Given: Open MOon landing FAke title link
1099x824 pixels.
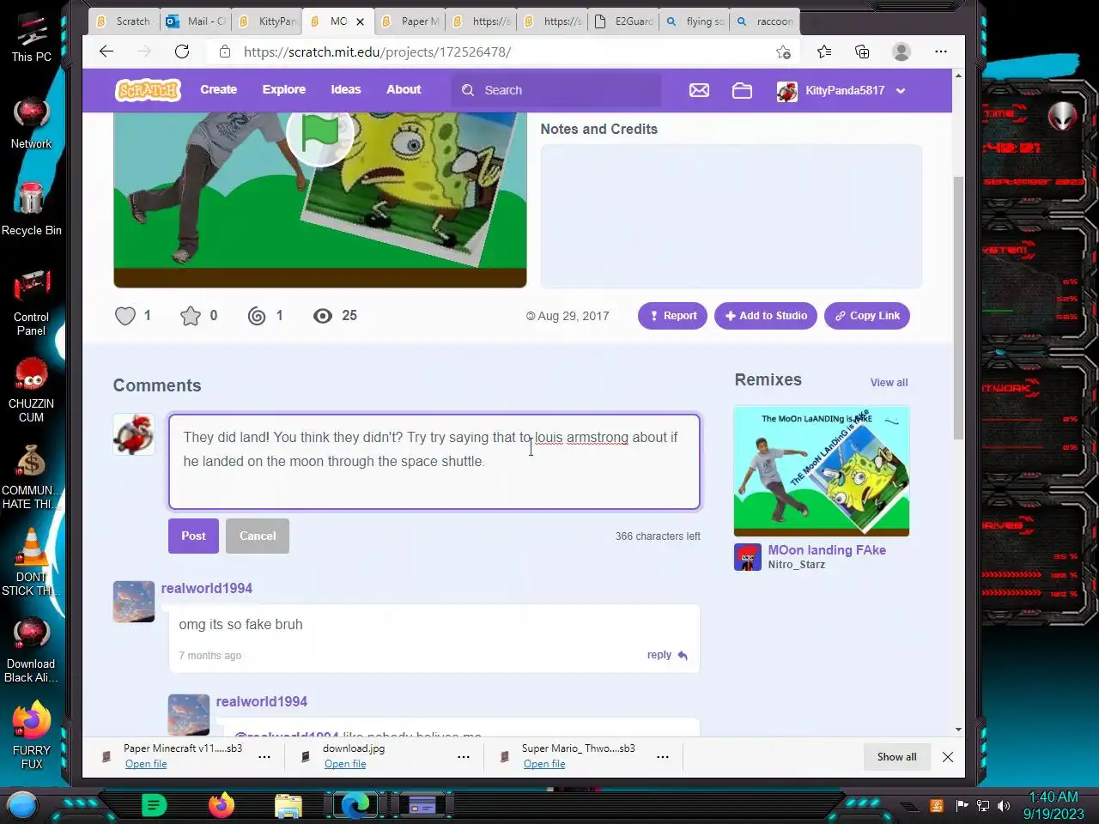Looking at the screenshot, I should coord(827,550).
